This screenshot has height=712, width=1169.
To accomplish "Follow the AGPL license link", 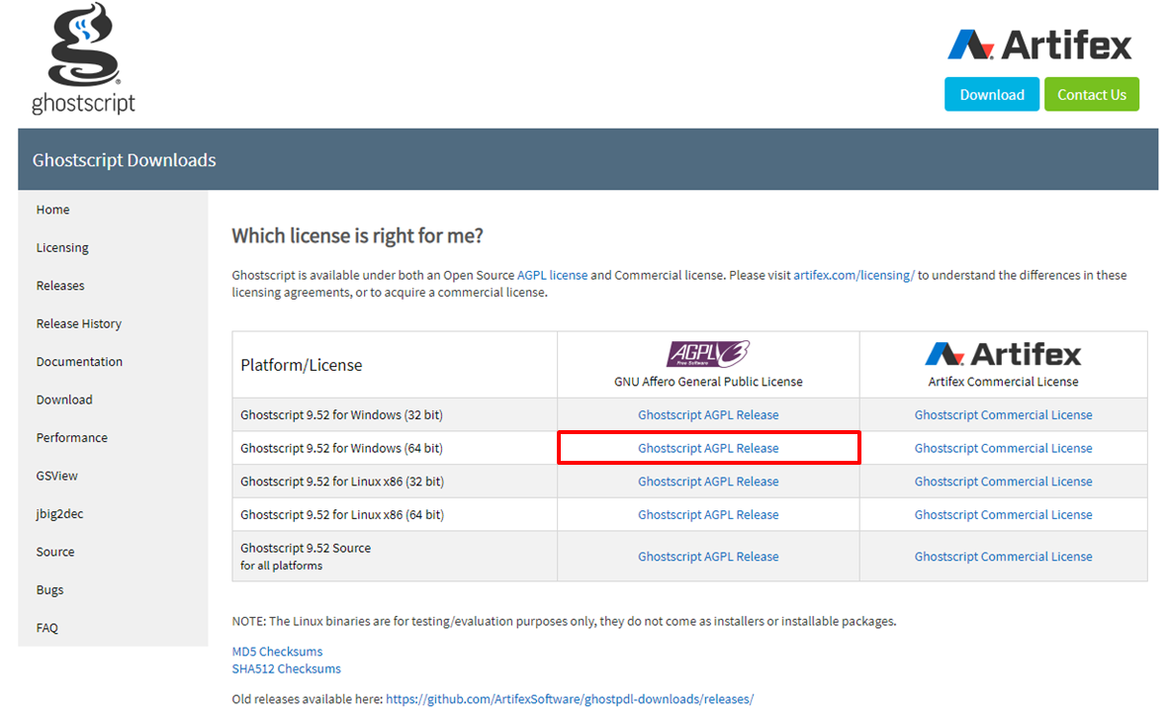I will [x=552, y=275].
